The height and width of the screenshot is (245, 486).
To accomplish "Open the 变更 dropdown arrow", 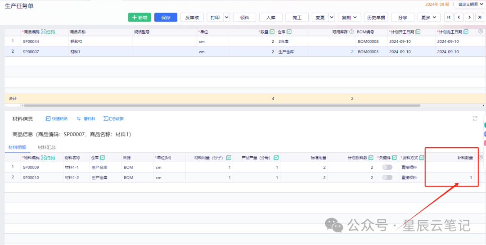I will coord(331,18).
